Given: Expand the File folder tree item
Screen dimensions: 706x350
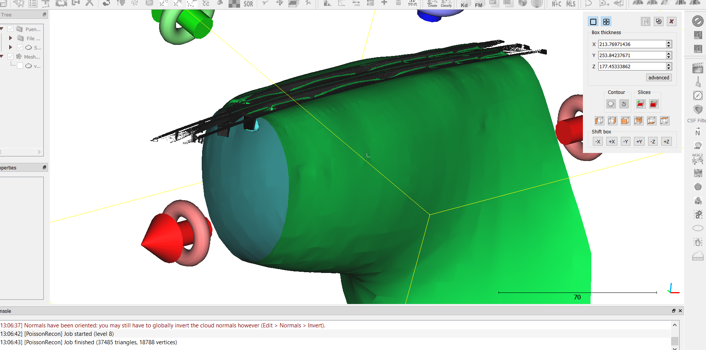Looking at the screenshot, I should click(x=10, y=38).
